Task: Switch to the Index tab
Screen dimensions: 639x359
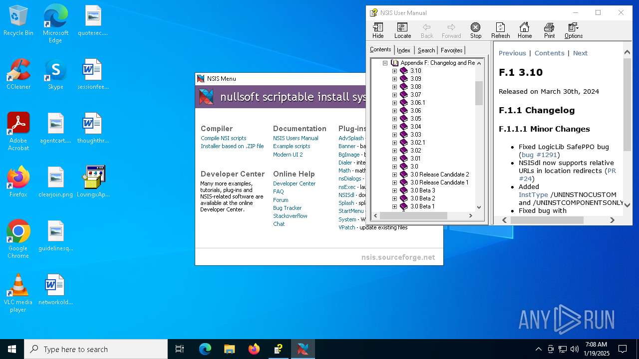Action: pos(403,50)
